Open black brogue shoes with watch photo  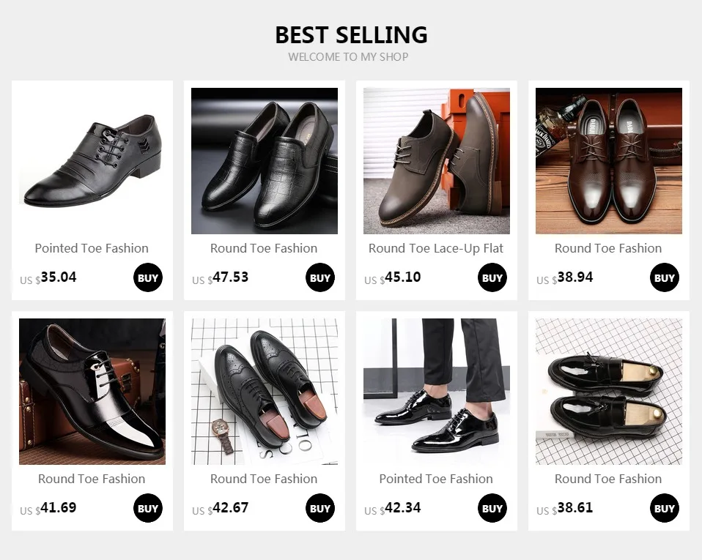point(265,392)
